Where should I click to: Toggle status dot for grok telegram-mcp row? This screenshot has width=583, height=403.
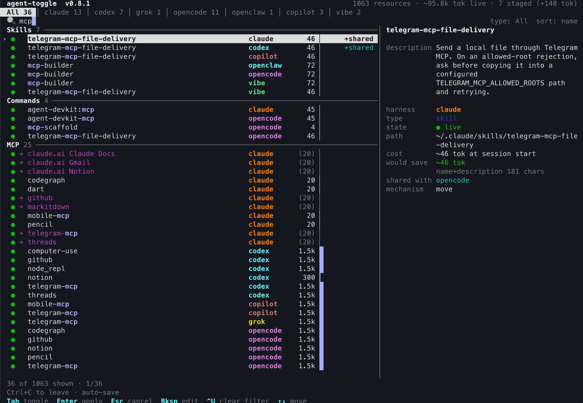point(13,322)
